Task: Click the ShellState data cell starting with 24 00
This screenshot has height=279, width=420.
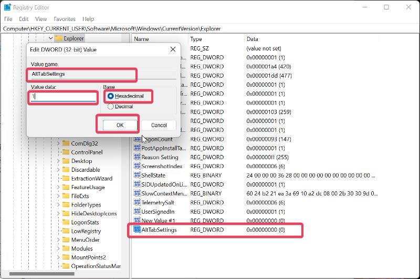Action: (x=311, y=175)
